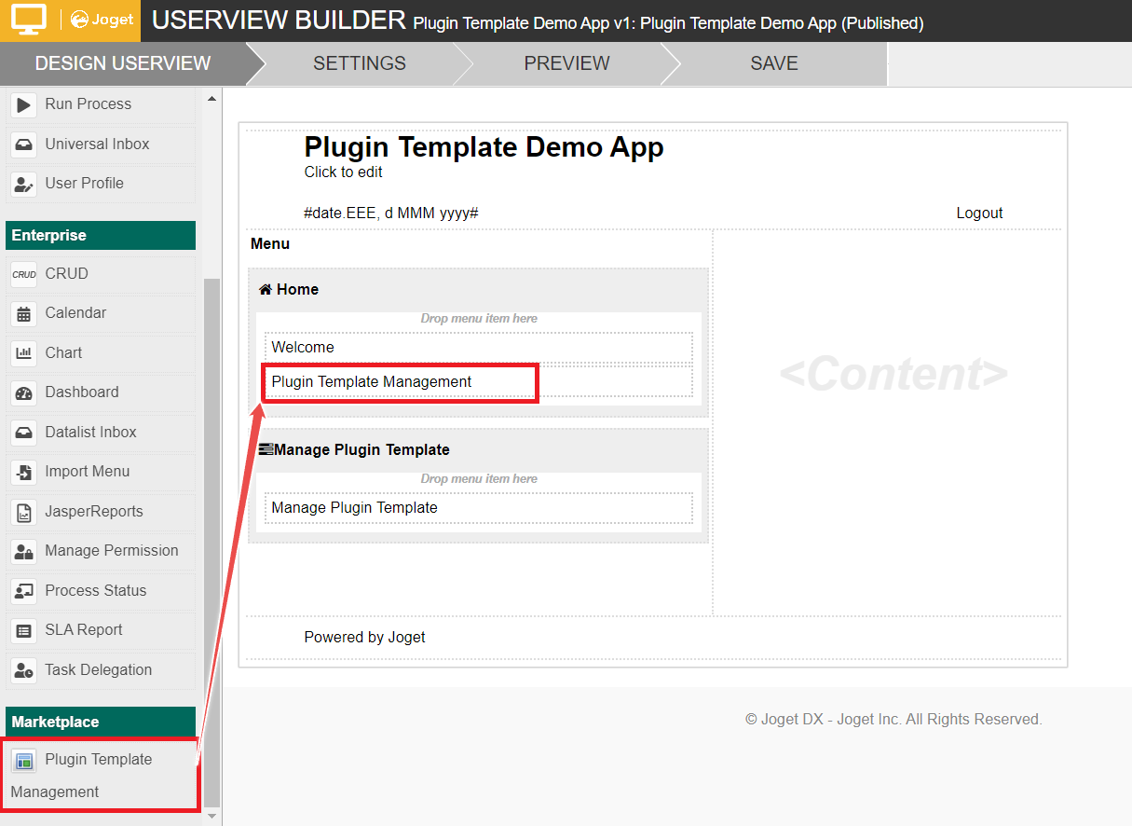Click the Task Delegation label
Screen dimensions: 1132x826
(99, 670)
